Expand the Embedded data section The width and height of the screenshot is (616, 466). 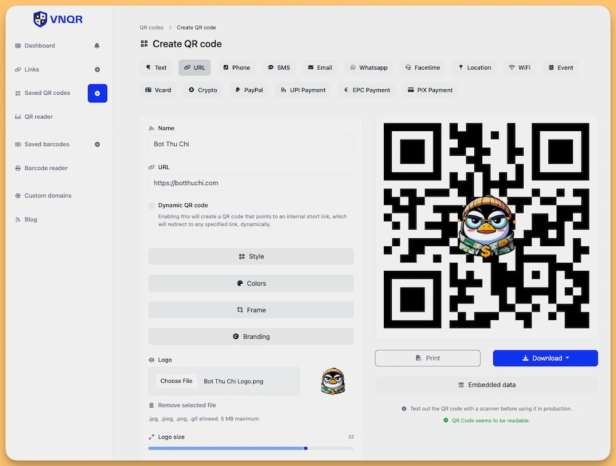tap(486, 385)
